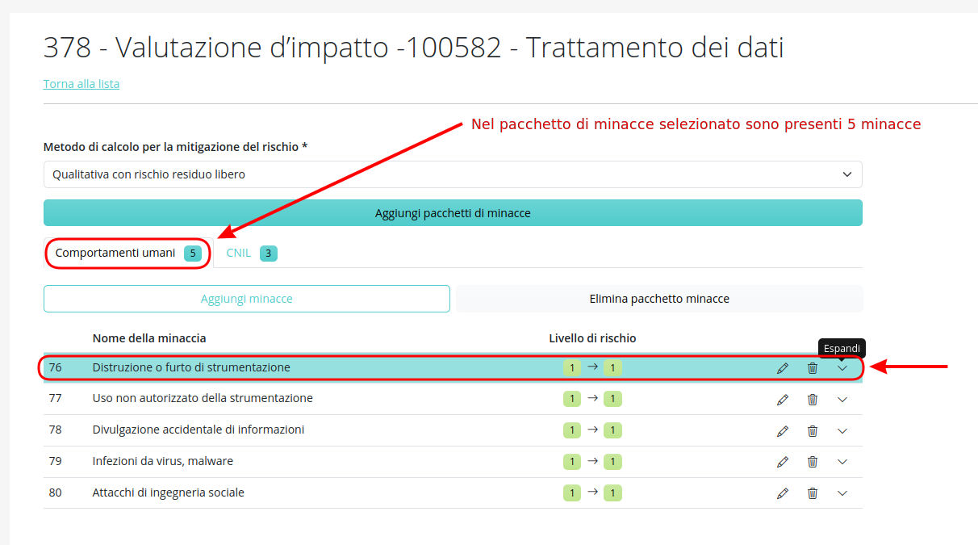The height and width of the screenshot is (545, 978).
Task: Select threat name Distruzione o furto di strumentazione
Action: 191,367
